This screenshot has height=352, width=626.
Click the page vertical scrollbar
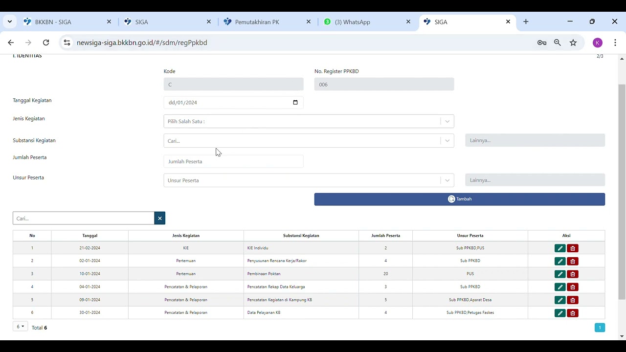click(622, 192)
